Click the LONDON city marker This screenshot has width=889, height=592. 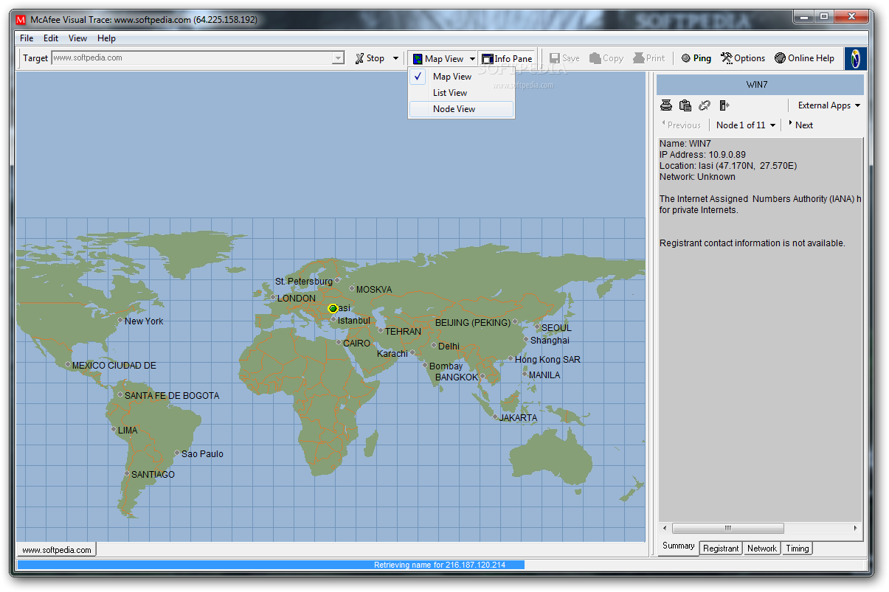[x=273, y=298]
